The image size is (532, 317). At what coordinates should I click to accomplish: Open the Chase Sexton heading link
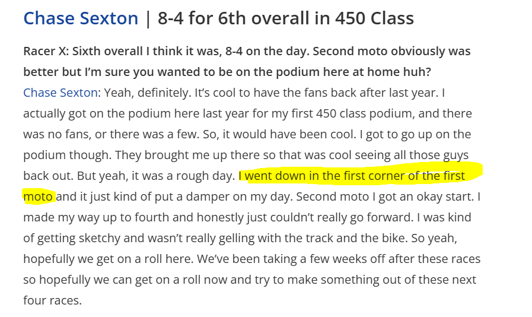pyautogui.click(x=81, y=18)
